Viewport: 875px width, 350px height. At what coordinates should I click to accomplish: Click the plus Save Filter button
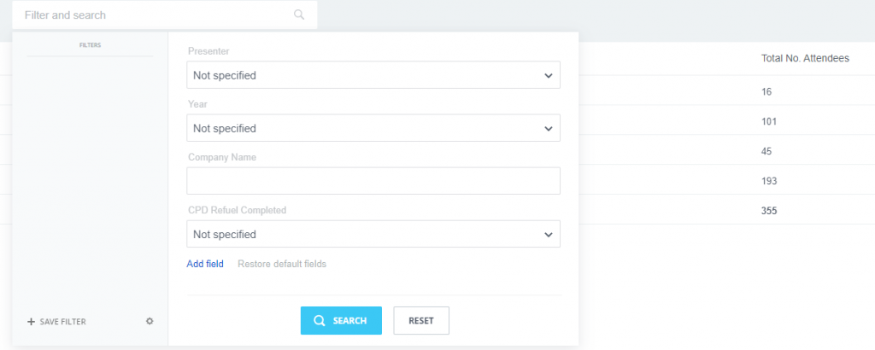point(56,322)
